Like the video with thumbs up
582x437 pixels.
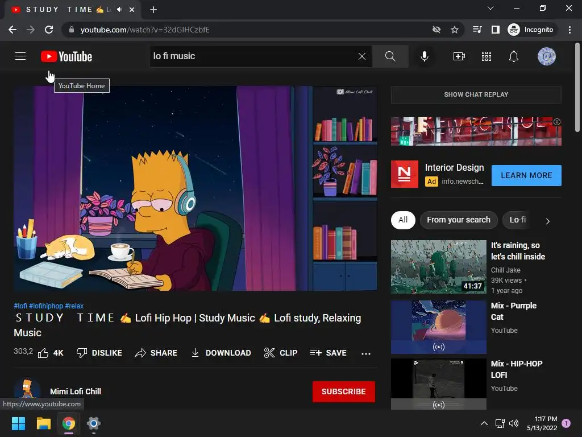[51, 353]
